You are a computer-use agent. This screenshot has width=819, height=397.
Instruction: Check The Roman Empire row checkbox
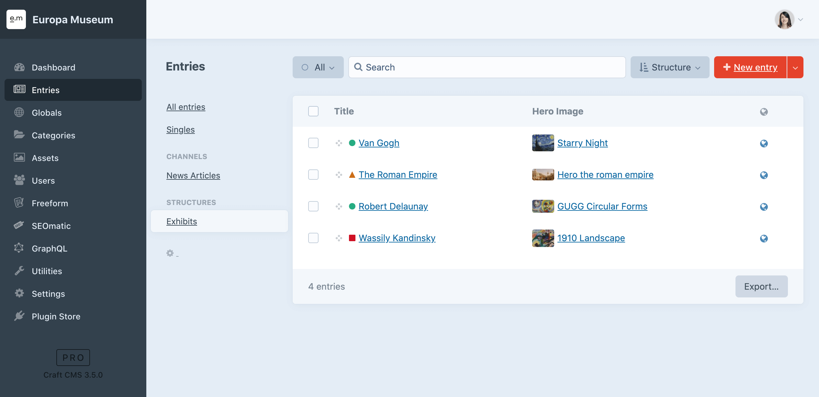[313, 175]
